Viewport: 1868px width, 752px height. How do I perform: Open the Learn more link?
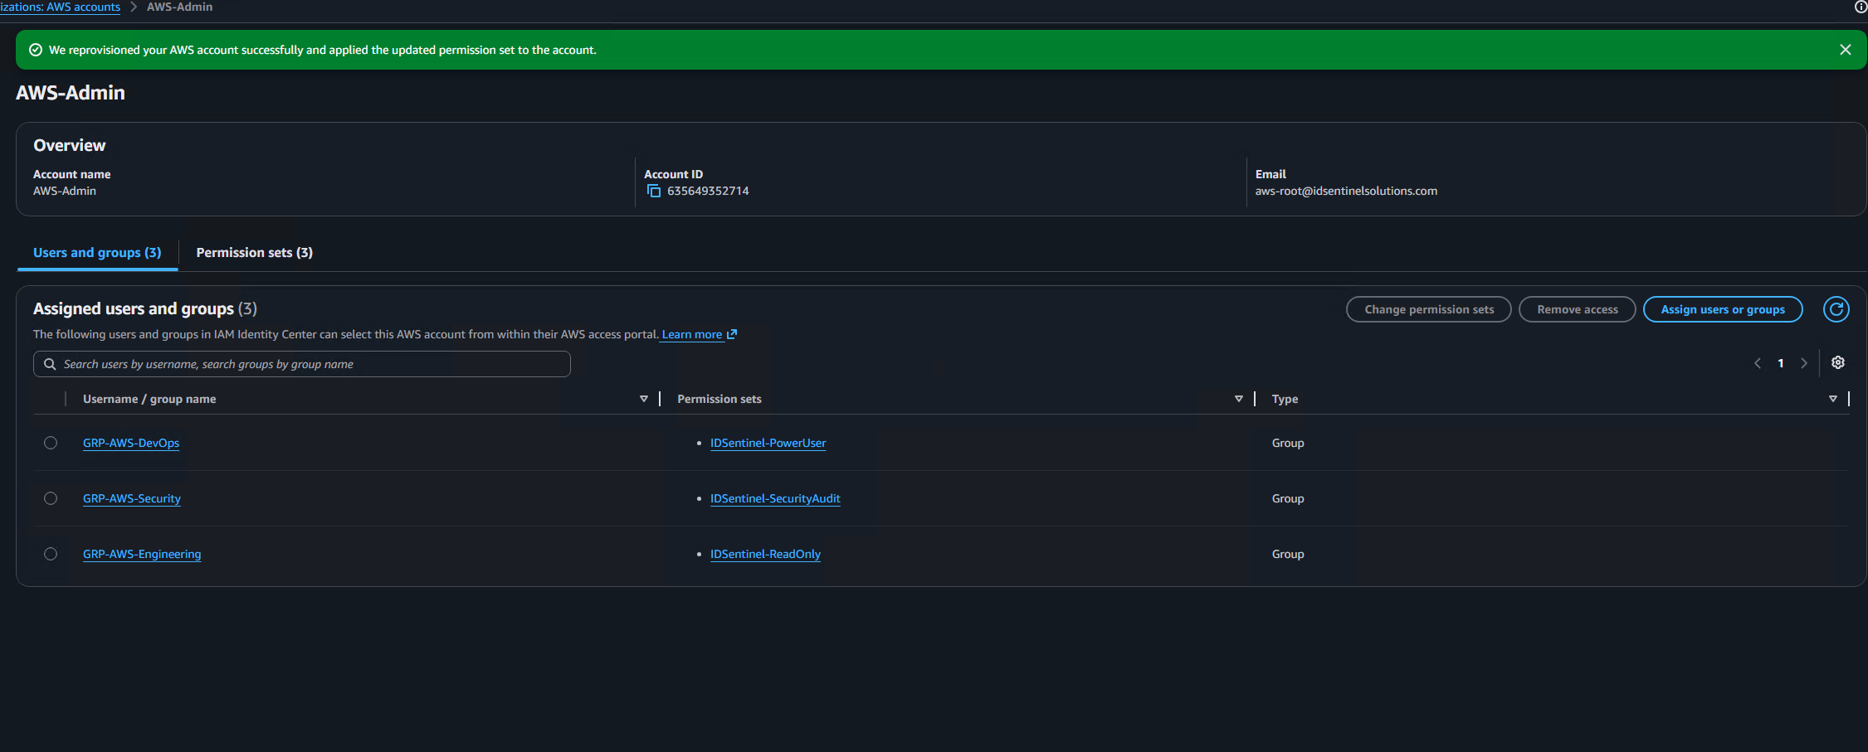(699, 334)
